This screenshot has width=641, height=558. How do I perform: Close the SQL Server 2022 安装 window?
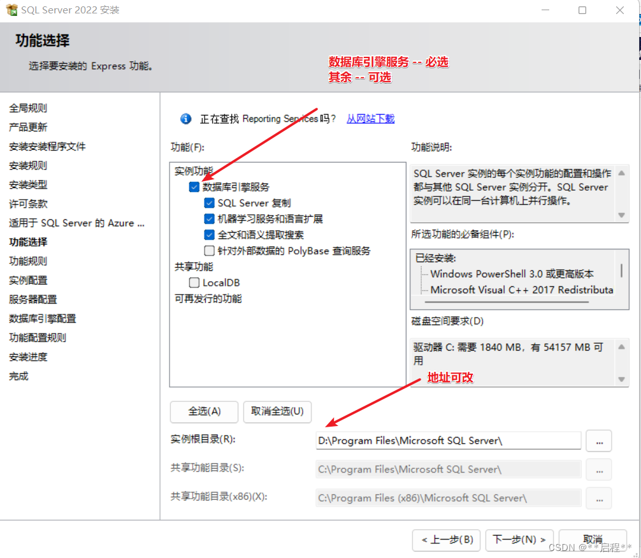pos(620,10)
